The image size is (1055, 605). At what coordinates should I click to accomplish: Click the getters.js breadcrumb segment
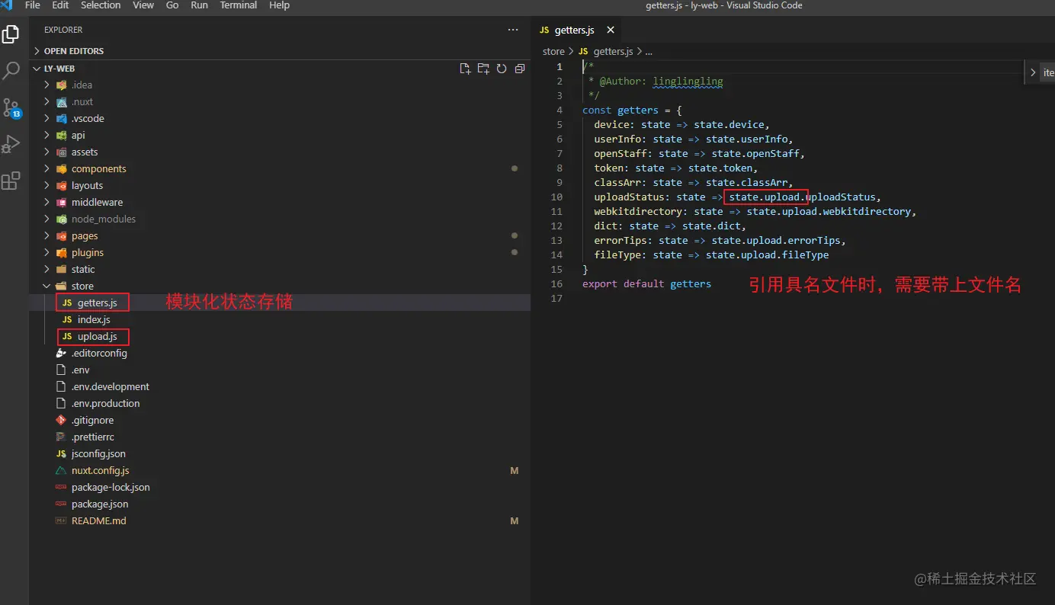coord(613,52)
